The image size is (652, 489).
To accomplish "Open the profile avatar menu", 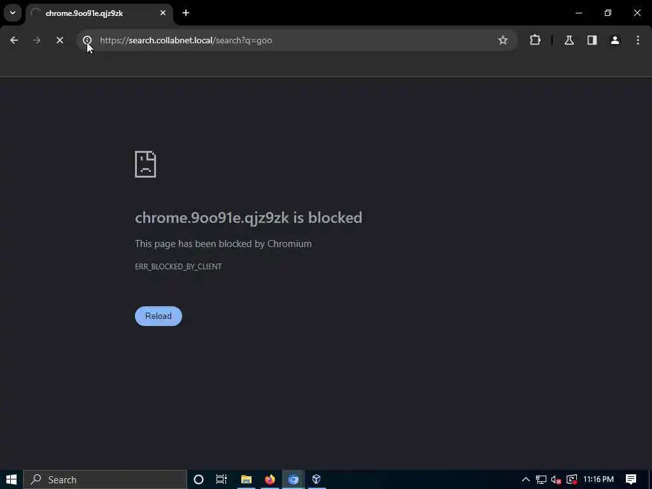I will 615,40.
